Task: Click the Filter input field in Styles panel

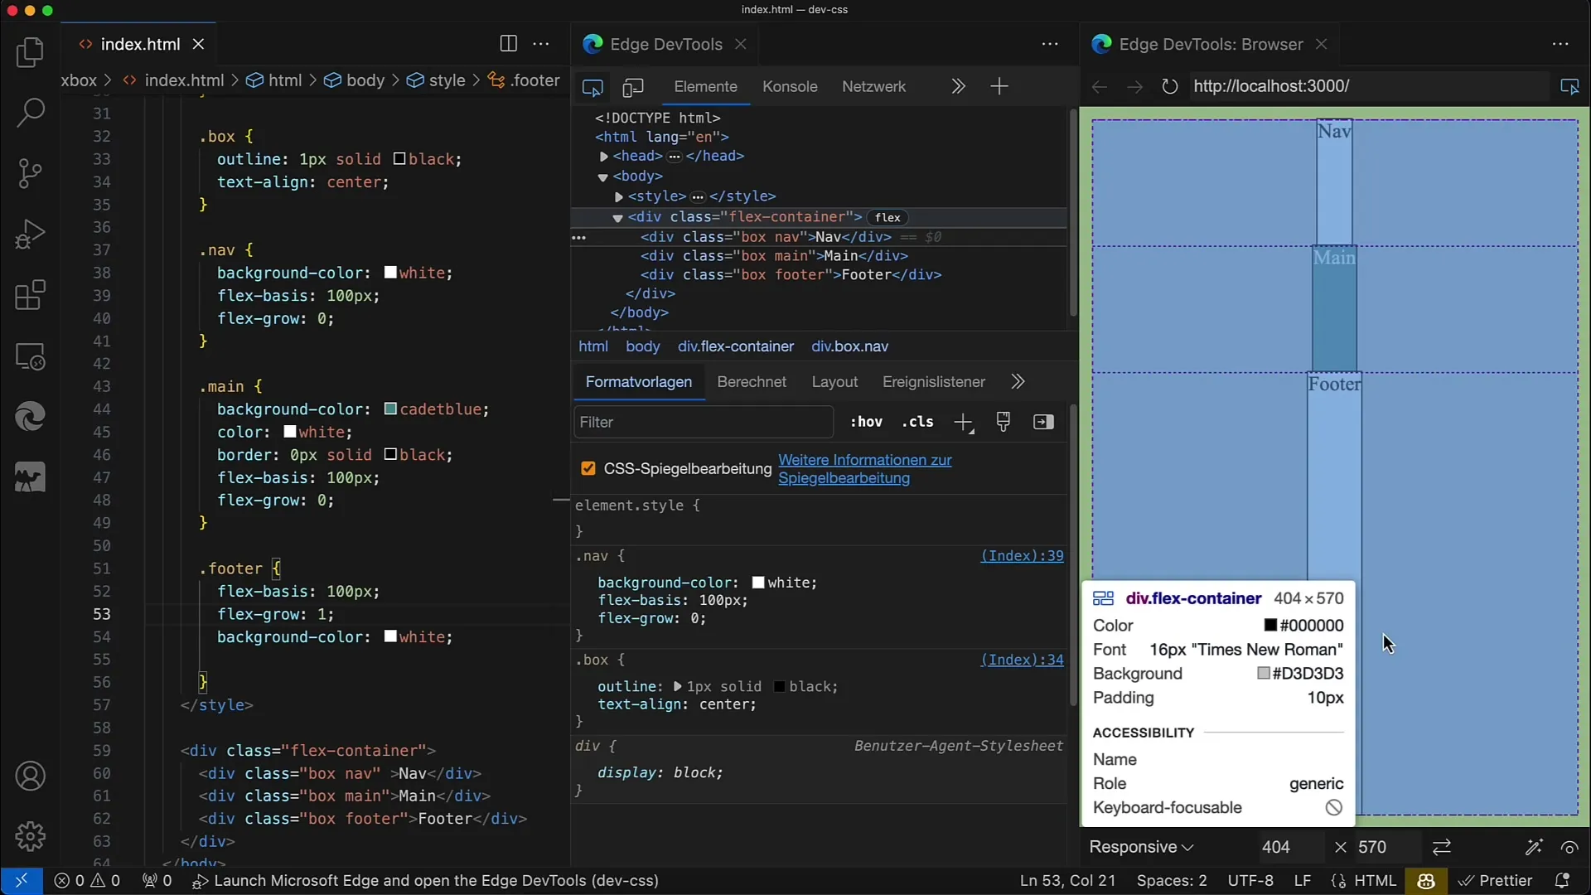Action: pyautogui.click(x=703, y=422)
